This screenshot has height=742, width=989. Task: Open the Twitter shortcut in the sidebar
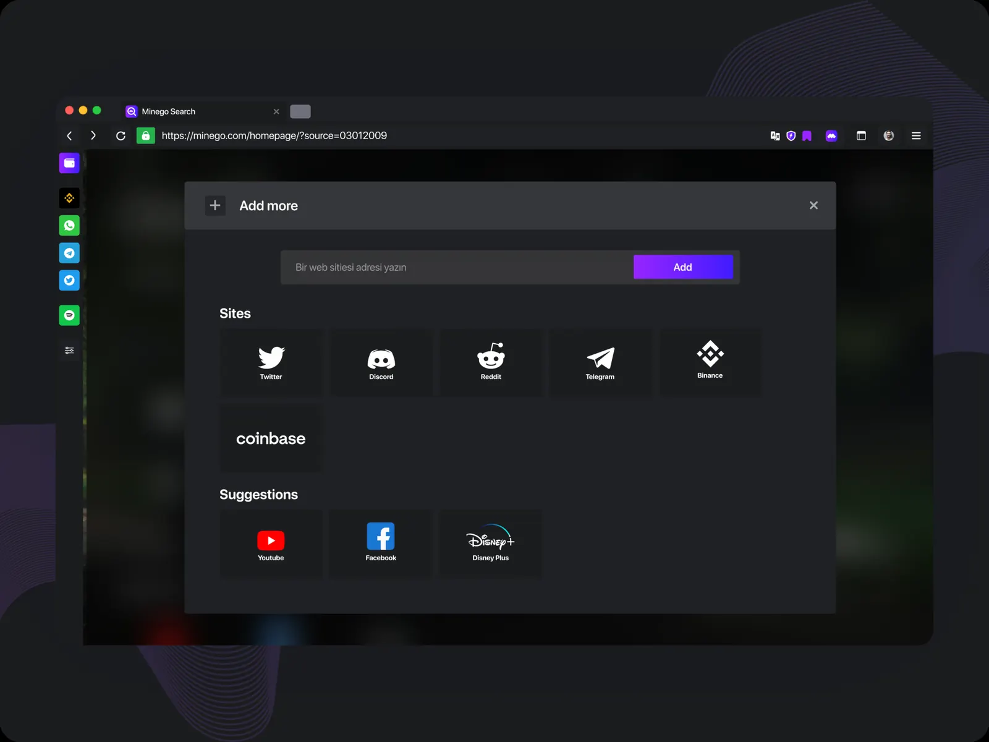click(x=69, y=280)
